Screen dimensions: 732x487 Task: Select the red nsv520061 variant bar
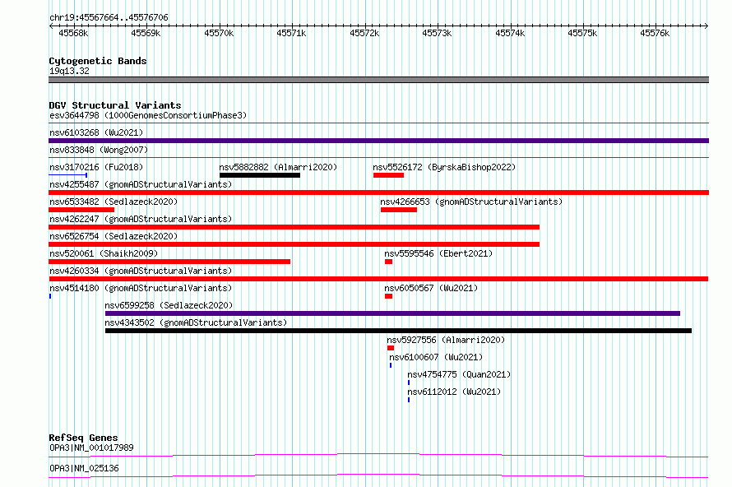(x=169, y=262)
